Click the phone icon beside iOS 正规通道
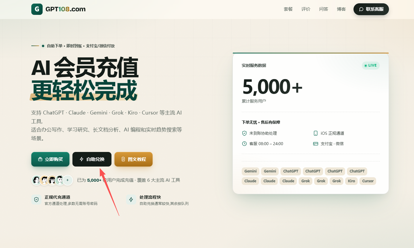The width and height of the screenshot is (414, 248). coord(316,133)
